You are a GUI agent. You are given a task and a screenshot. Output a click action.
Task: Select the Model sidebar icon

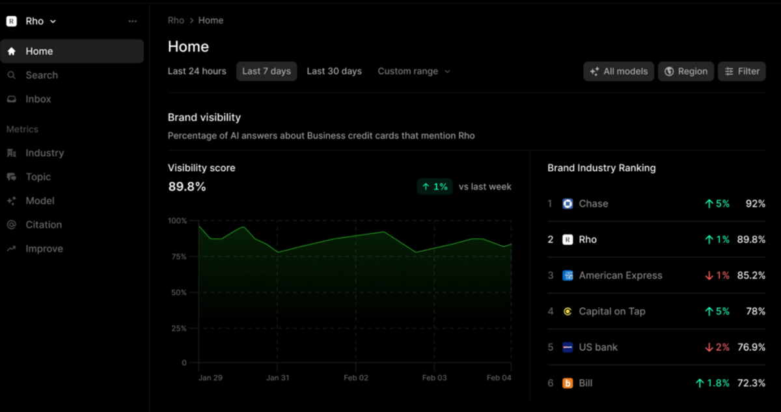click(13, 200)
